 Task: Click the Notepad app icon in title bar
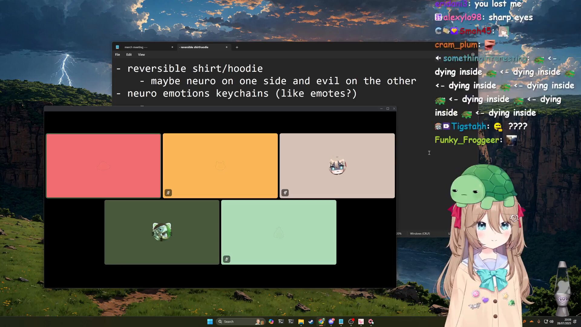point(117,47)
